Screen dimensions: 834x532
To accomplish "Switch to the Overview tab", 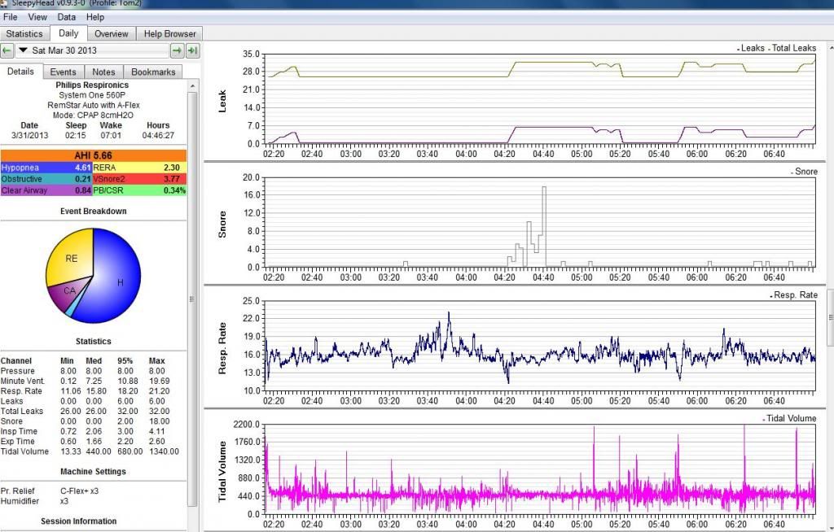I will click(x=111, y=34).
